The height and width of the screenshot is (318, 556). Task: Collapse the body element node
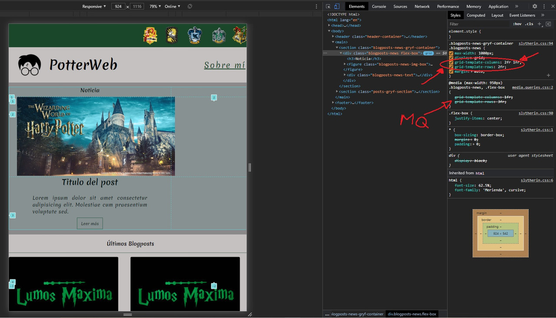pyautogui.click(x=329, y=31)
